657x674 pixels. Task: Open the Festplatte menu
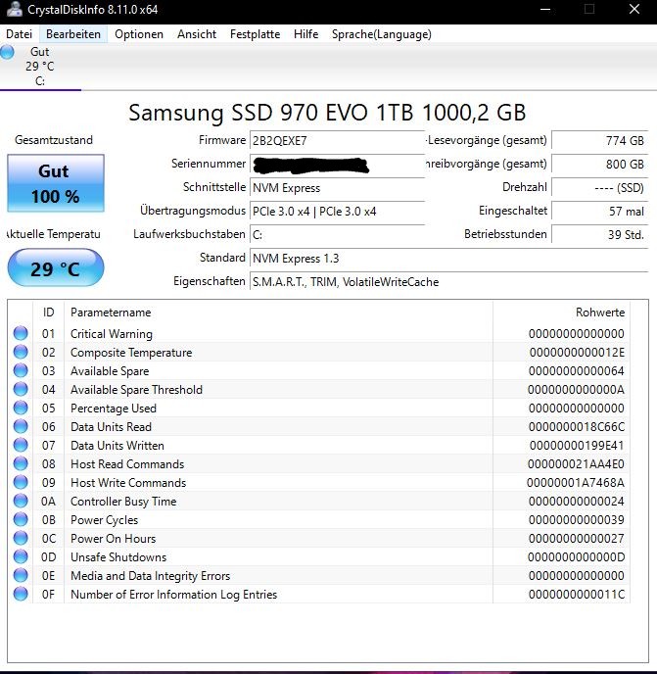[255, 34]
